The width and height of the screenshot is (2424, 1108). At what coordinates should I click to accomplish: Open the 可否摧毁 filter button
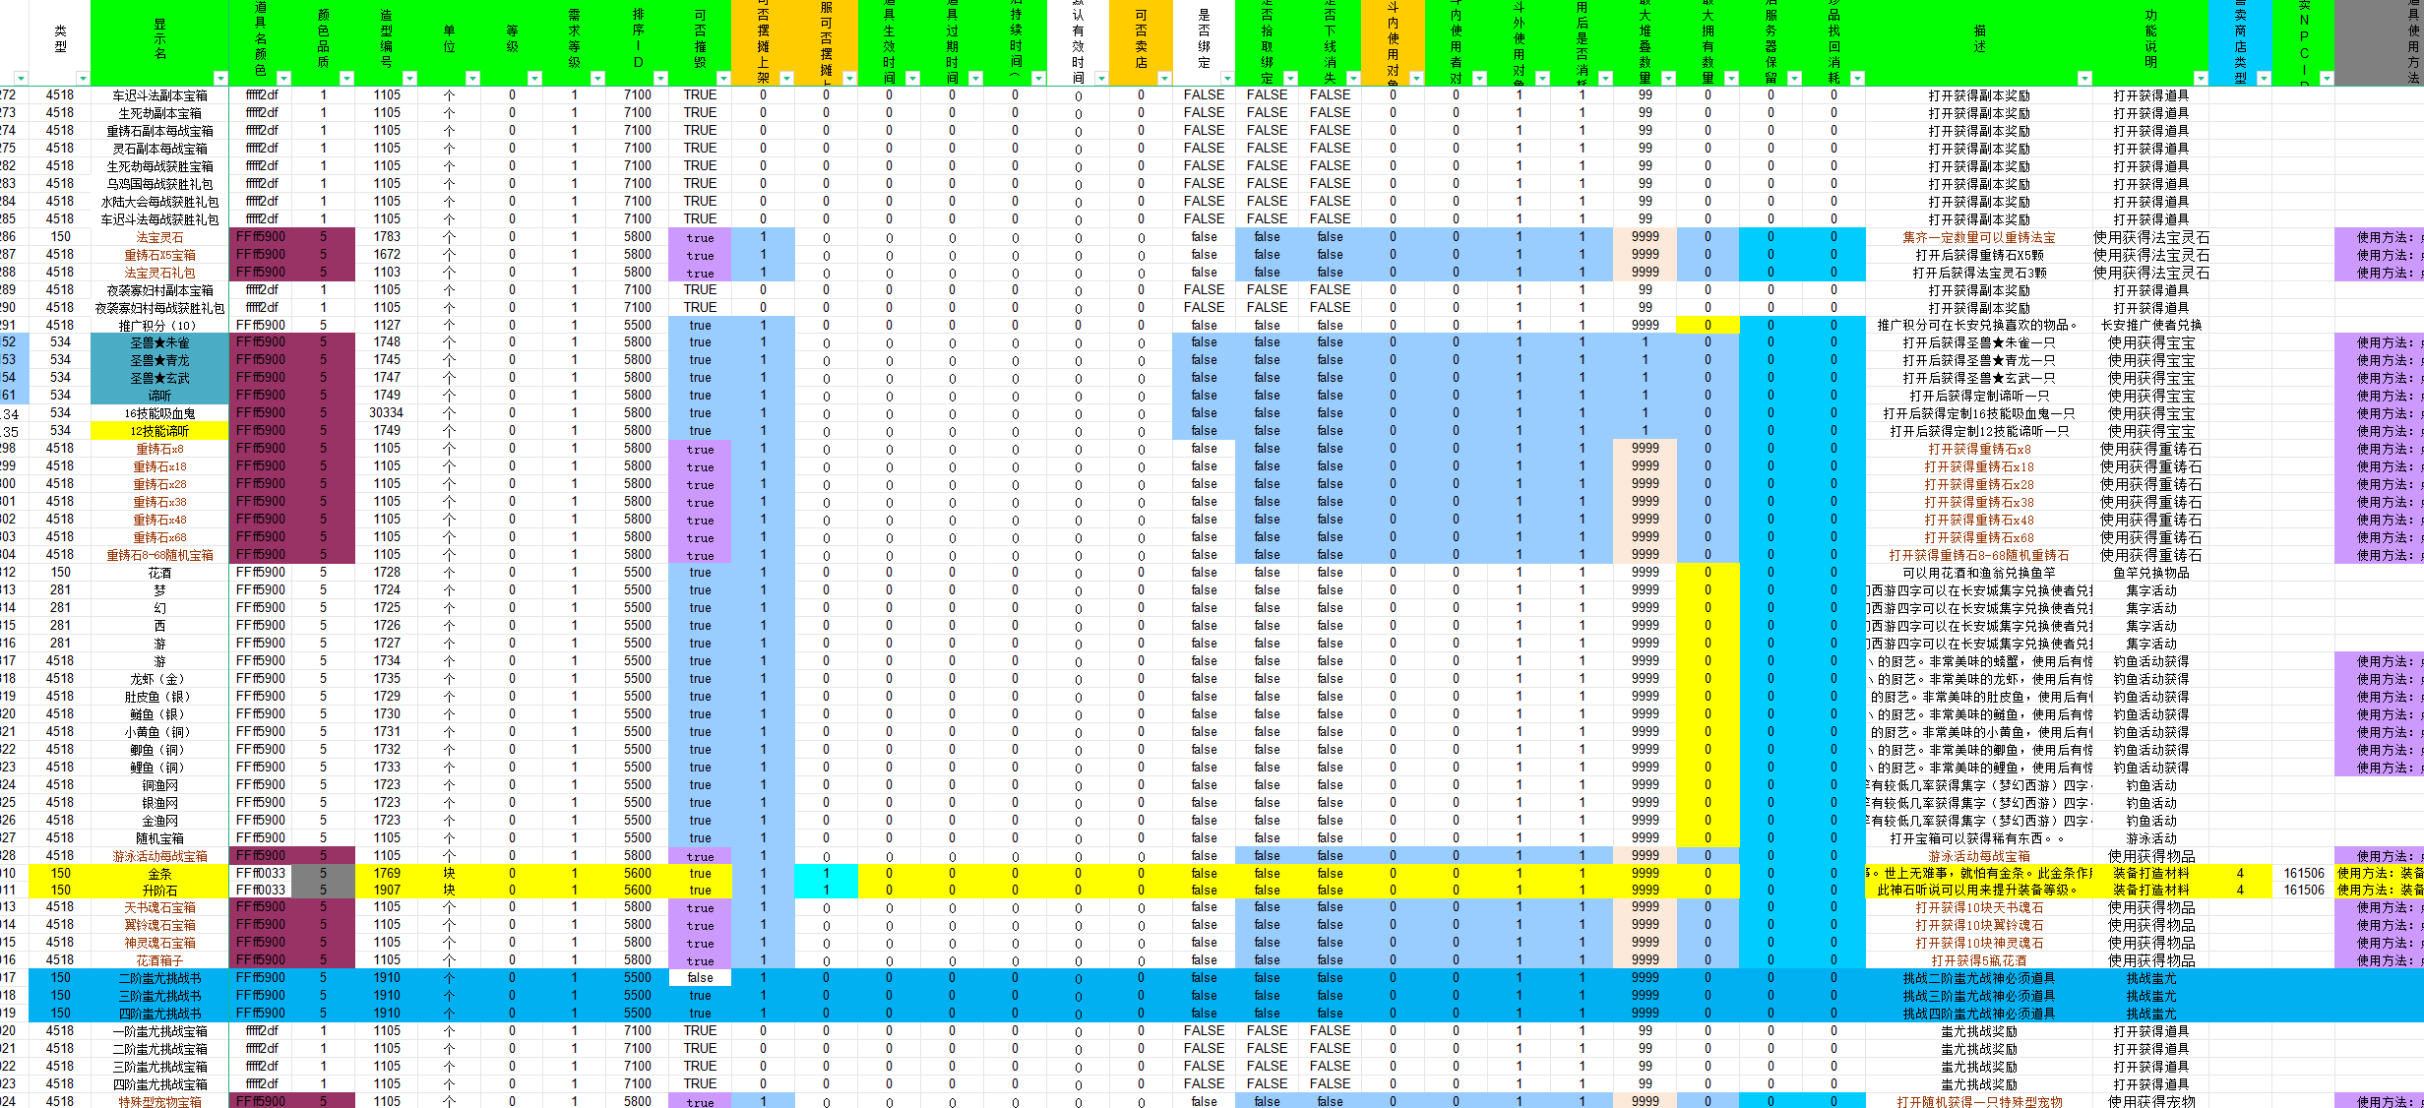click(x=723, y=78)
